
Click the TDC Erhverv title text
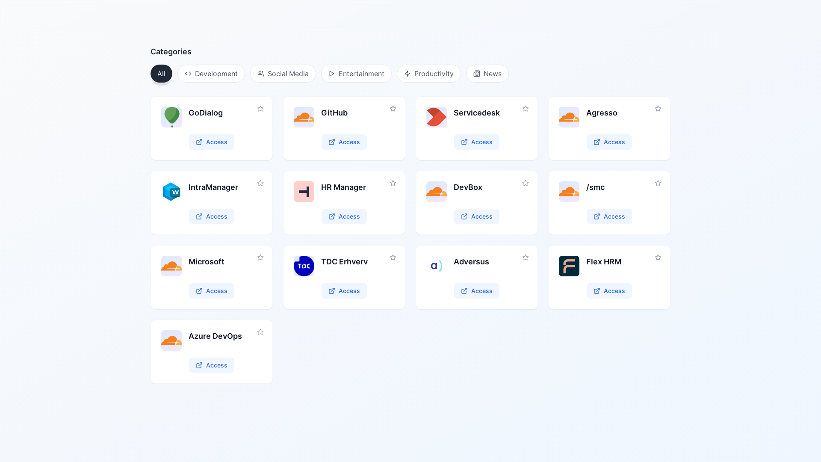point(344,262)
